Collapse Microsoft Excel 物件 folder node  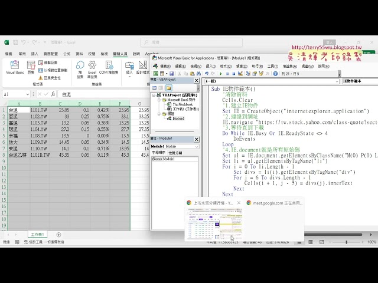(x=159, y=100)
